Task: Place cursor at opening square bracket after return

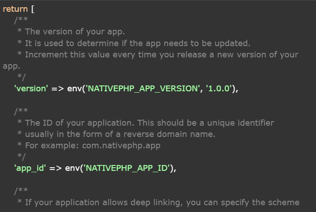Action: pos(33,9)
